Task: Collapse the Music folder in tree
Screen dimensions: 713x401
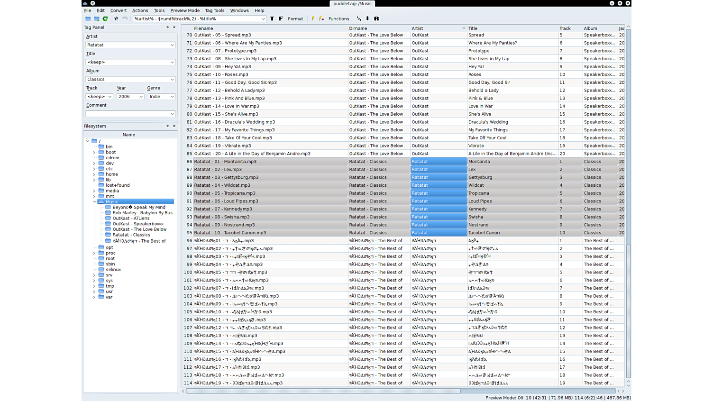Action: click(94, 202)
